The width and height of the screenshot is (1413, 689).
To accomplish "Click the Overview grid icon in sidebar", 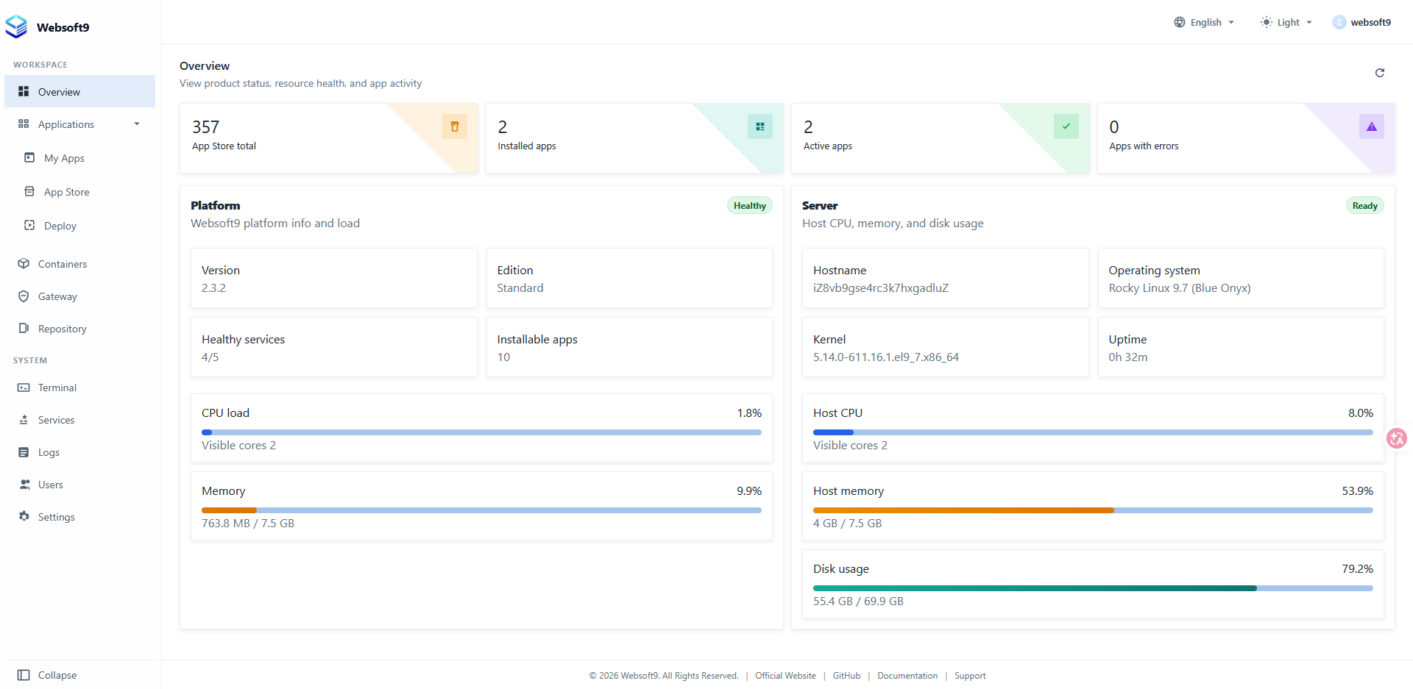I will point(24,91).
